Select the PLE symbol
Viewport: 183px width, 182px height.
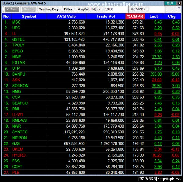[16, 173]
